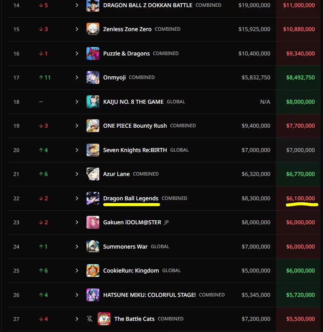
Task: Expand the Summoners War row chevron
Action: (x=77, y=247)
